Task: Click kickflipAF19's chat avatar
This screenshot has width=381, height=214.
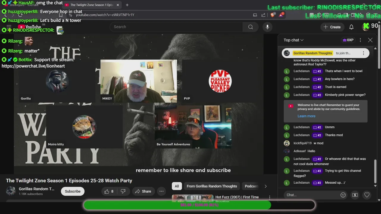Action: point(287,143)
